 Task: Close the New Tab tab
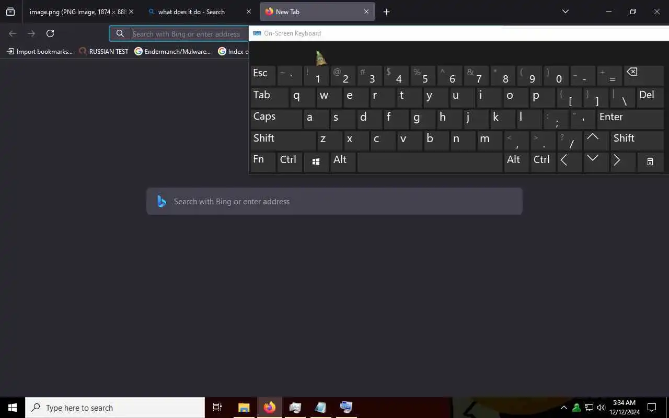coord(366,11)
